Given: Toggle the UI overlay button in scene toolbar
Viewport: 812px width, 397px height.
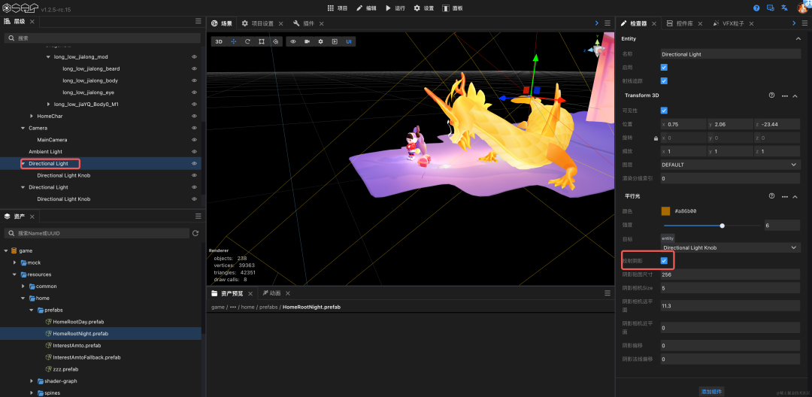Looking at the screenshot, I should (x=349, y=41).
